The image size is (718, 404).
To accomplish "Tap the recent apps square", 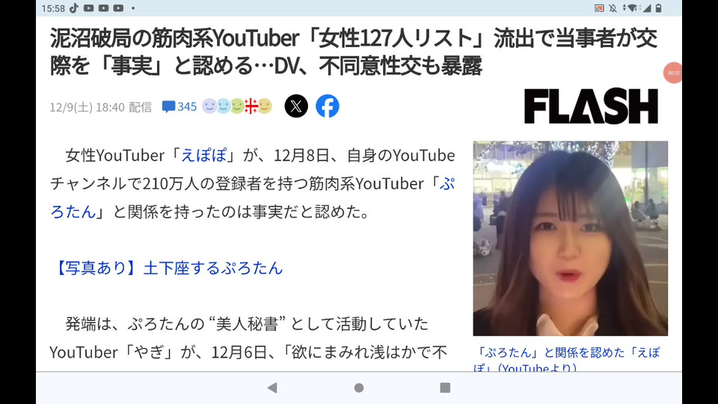I will (445, 388).
